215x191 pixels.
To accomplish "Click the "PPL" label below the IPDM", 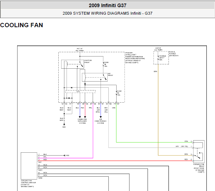I will tap(91, 108).
